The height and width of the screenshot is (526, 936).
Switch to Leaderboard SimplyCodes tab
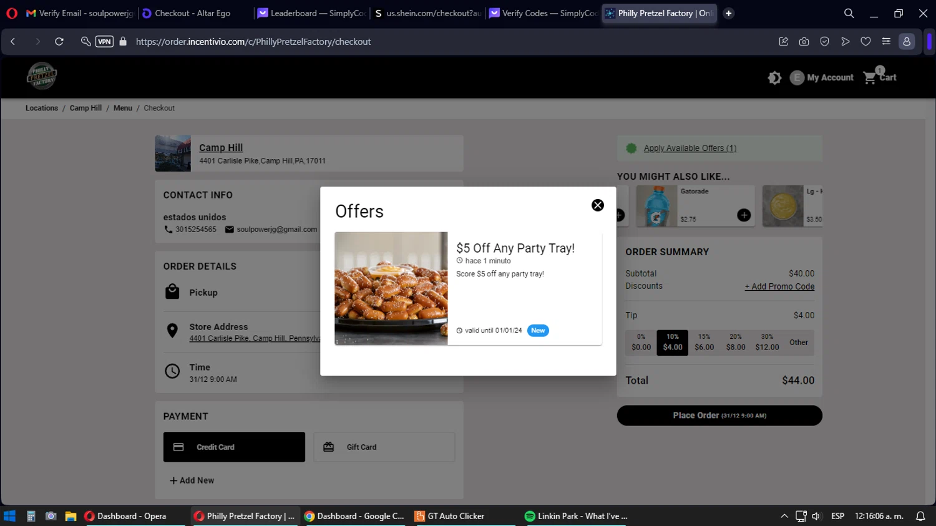click(x=311, y=13)
